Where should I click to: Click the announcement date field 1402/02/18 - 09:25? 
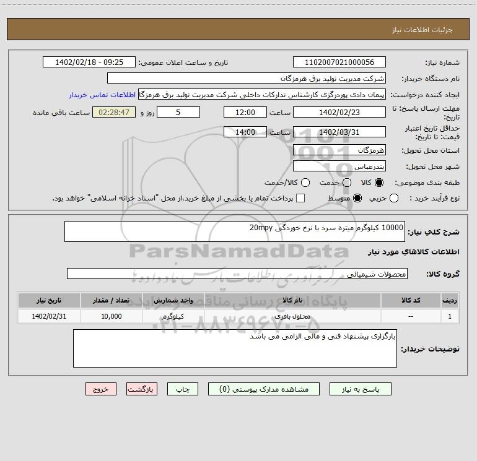pyautogui.click(x=89, y=62)
